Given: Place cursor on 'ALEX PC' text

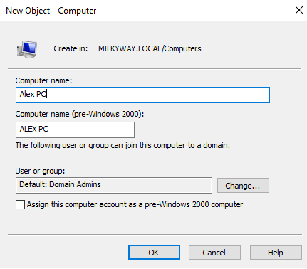Looking at the screenshot, I should (x=33, y=129).
